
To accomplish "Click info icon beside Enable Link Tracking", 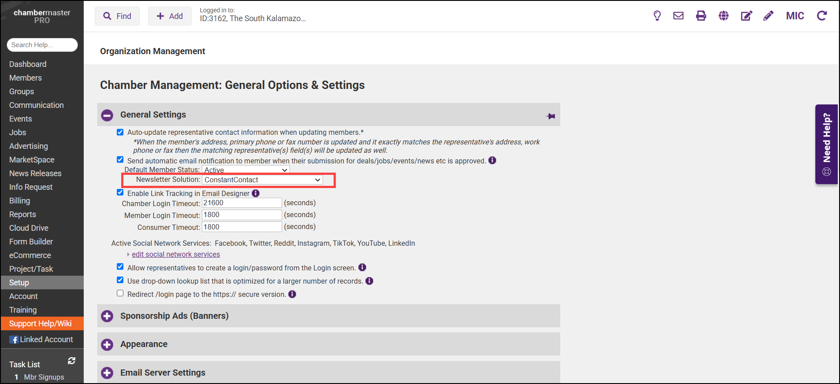I will pos(256,193).
